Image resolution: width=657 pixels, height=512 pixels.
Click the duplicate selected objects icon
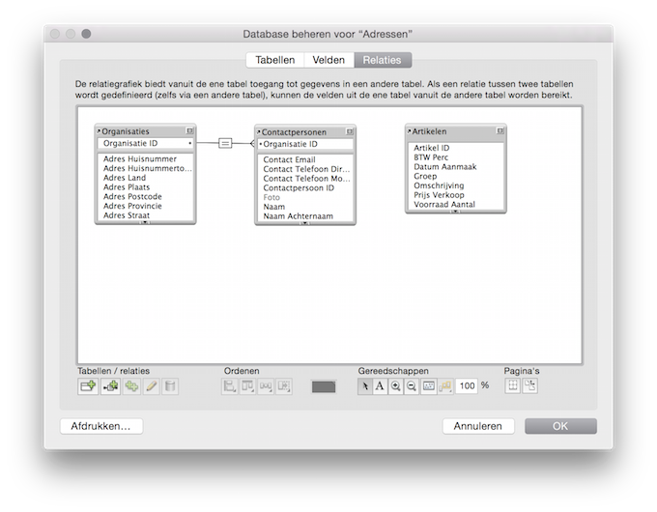coord(131,385)
